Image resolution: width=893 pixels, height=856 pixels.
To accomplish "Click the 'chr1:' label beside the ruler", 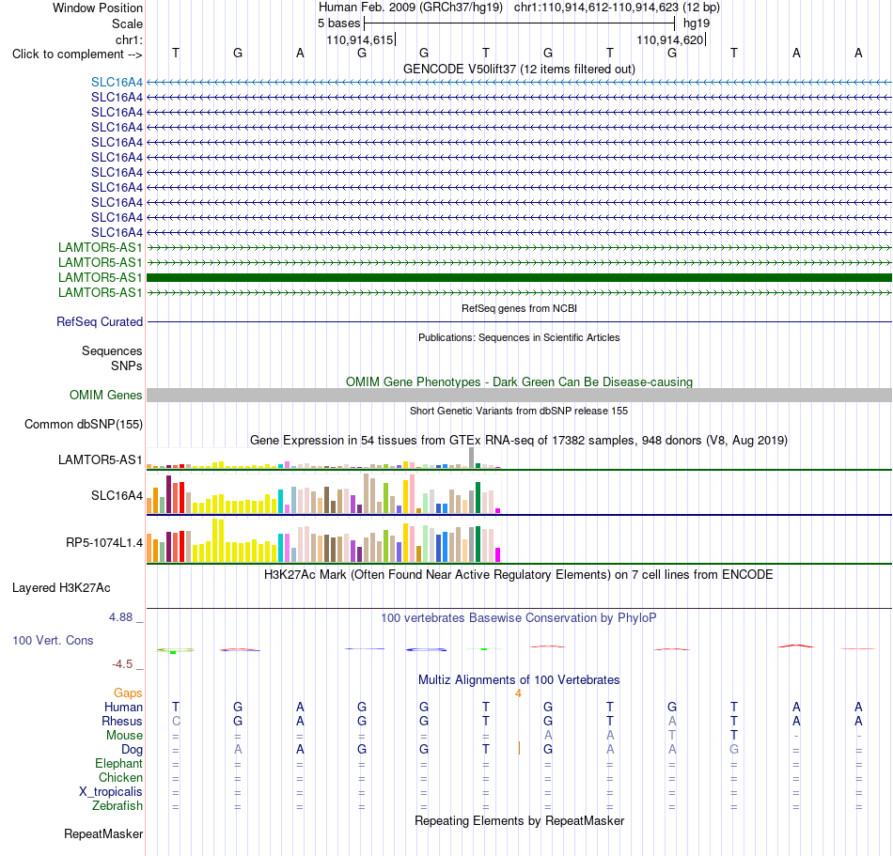I will [x=129, y=39].
